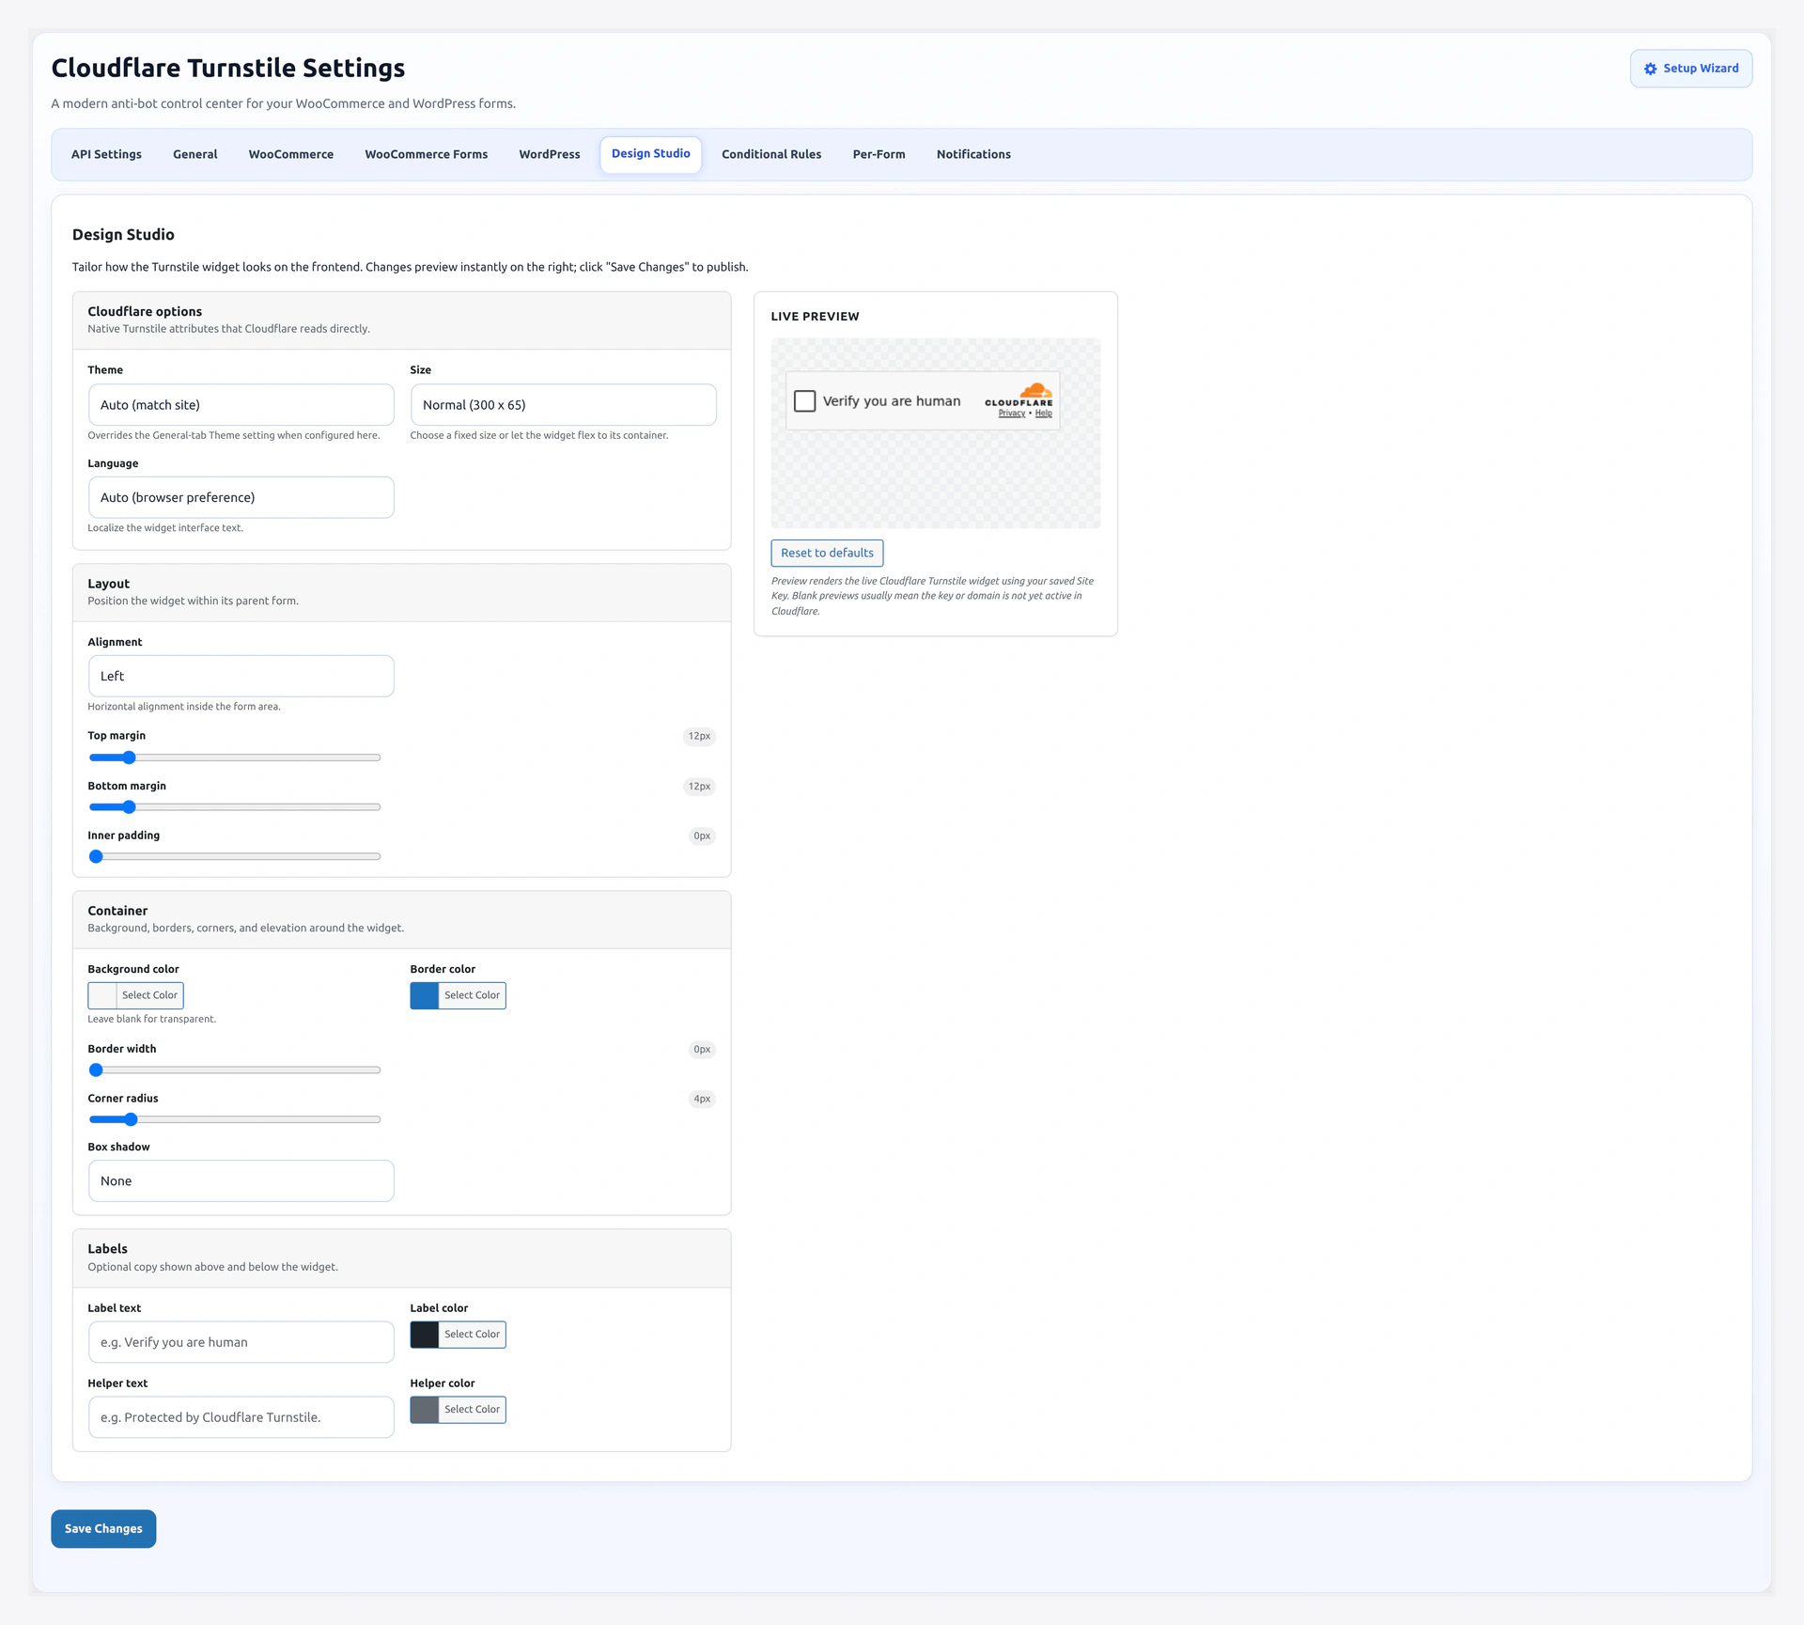Click the Setup Wizard gear icon
Screen dimensions: 1804x1625
pos(1650,69)
